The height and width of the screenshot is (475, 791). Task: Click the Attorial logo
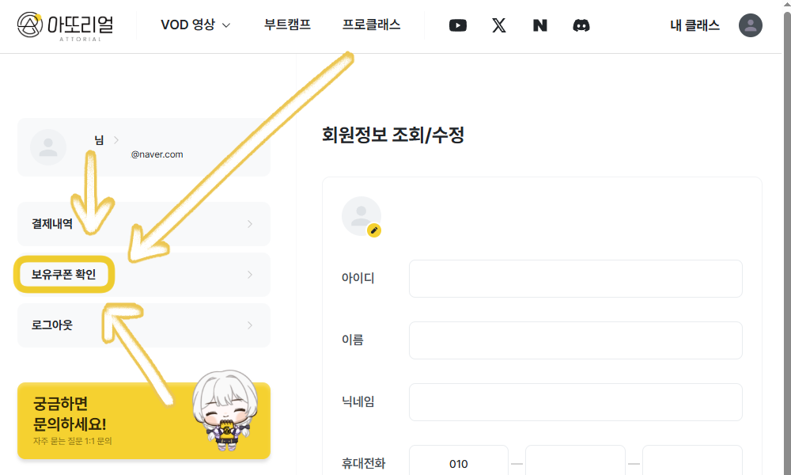(65, 26)
